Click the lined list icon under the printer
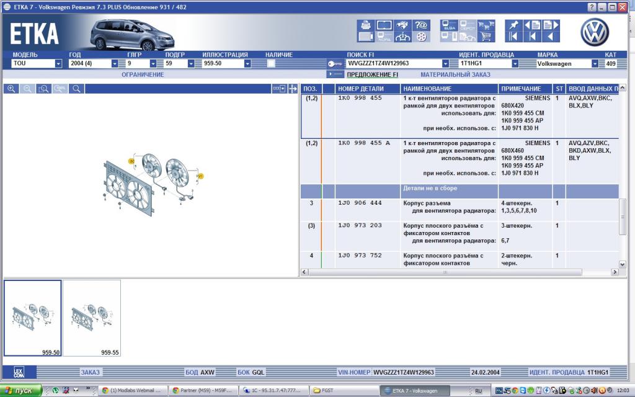The width and height of the screenshot is (635, 397). 366,37
